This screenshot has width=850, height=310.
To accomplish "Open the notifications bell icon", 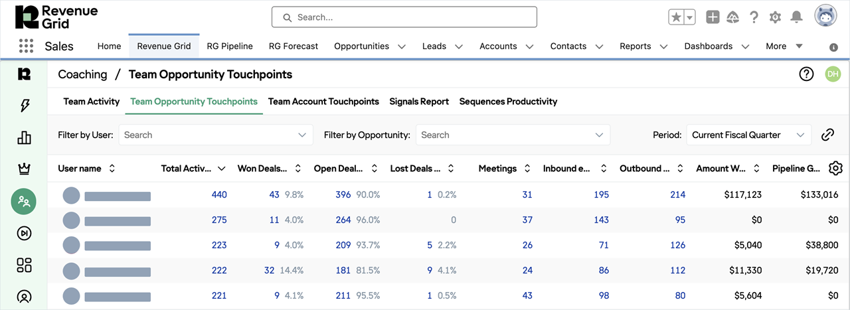I will click(x=796, y=17).
